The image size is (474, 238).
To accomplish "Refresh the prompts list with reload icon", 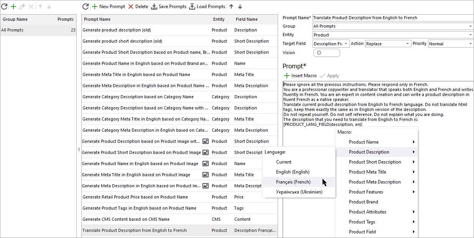I will [x=86, y=7].
